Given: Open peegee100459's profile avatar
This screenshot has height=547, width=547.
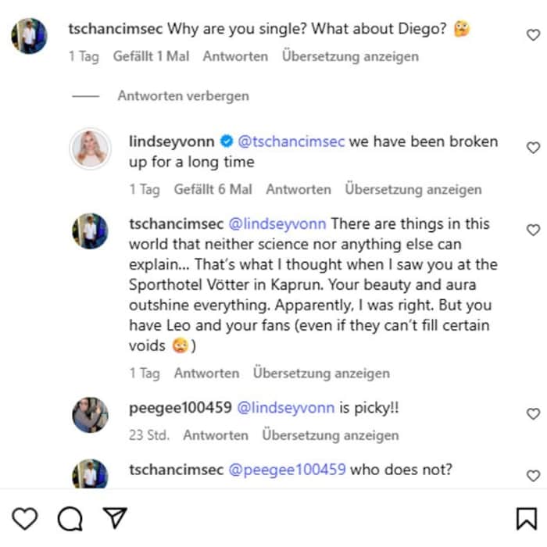Looking at the screenshot, I should [x=91, y=415].
